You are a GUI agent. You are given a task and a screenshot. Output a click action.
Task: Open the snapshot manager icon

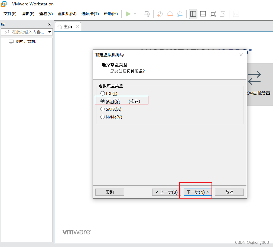click(x=180, y=14)
